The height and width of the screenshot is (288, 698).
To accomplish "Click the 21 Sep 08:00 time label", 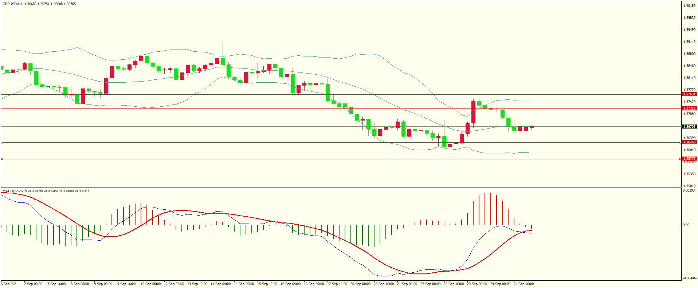I will (407, 284).
